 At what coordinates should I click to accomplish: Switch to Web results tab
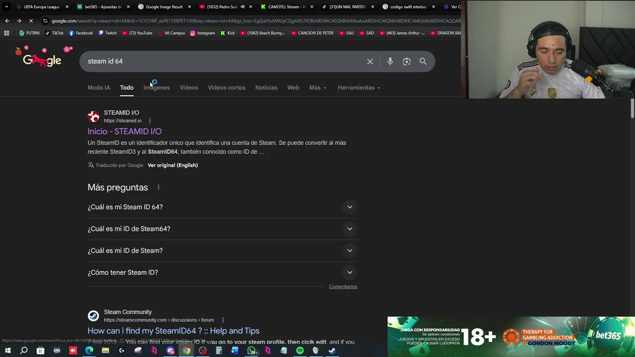click(x=293, y=88)
